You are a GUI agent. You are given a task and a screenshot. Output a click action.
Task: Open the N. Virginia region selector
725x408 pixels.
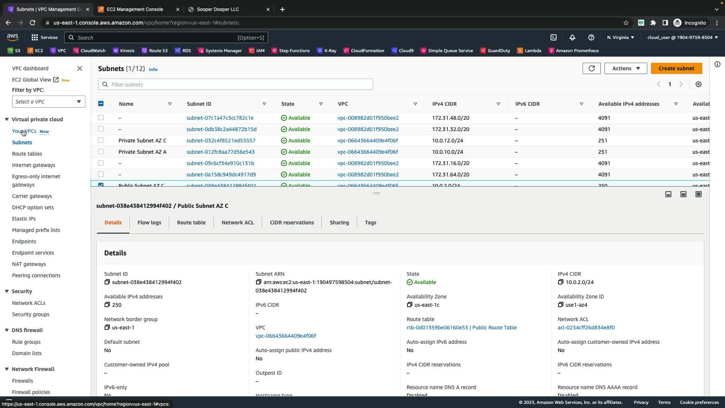(x=620, y=37)
